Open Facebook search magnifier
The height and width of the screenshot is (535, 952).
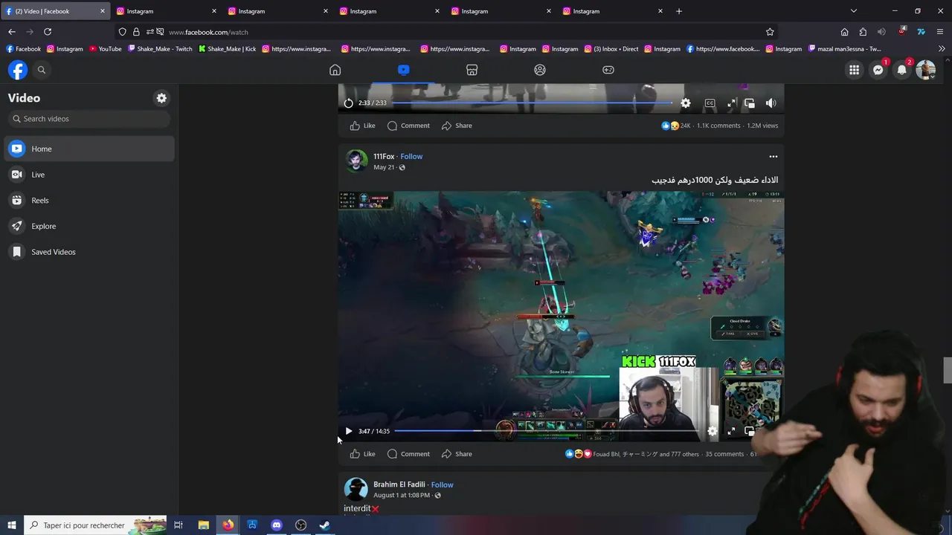click(x=42, y=70)
